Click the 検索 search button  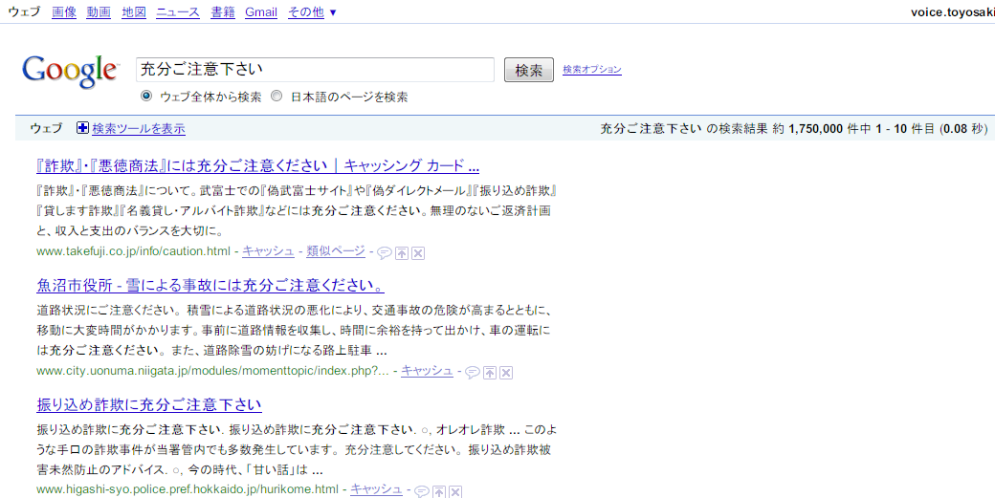[528, 70]
